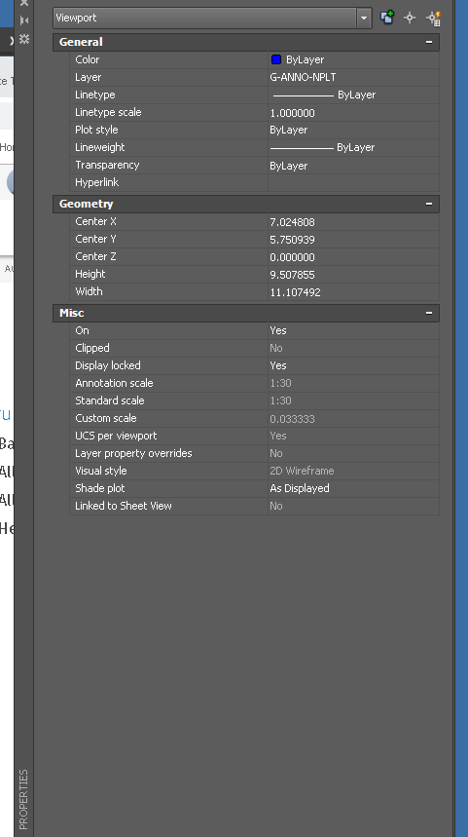Click the Annotation scale value 1:30
Image resolution: width=468 pixels, height=837 pixels.
[280, 383]
